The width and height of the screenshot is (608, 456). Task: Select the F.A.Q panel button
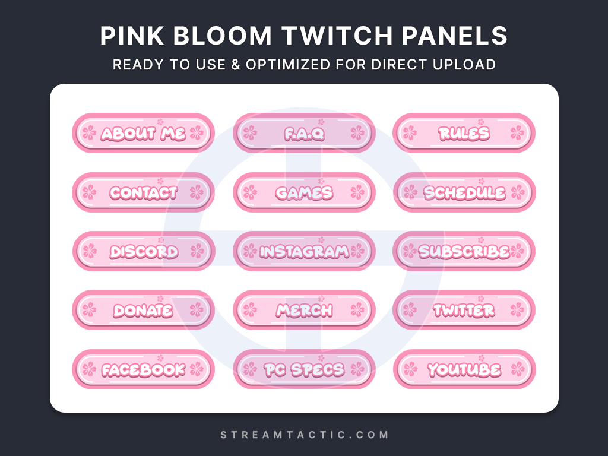click(304, 133)
